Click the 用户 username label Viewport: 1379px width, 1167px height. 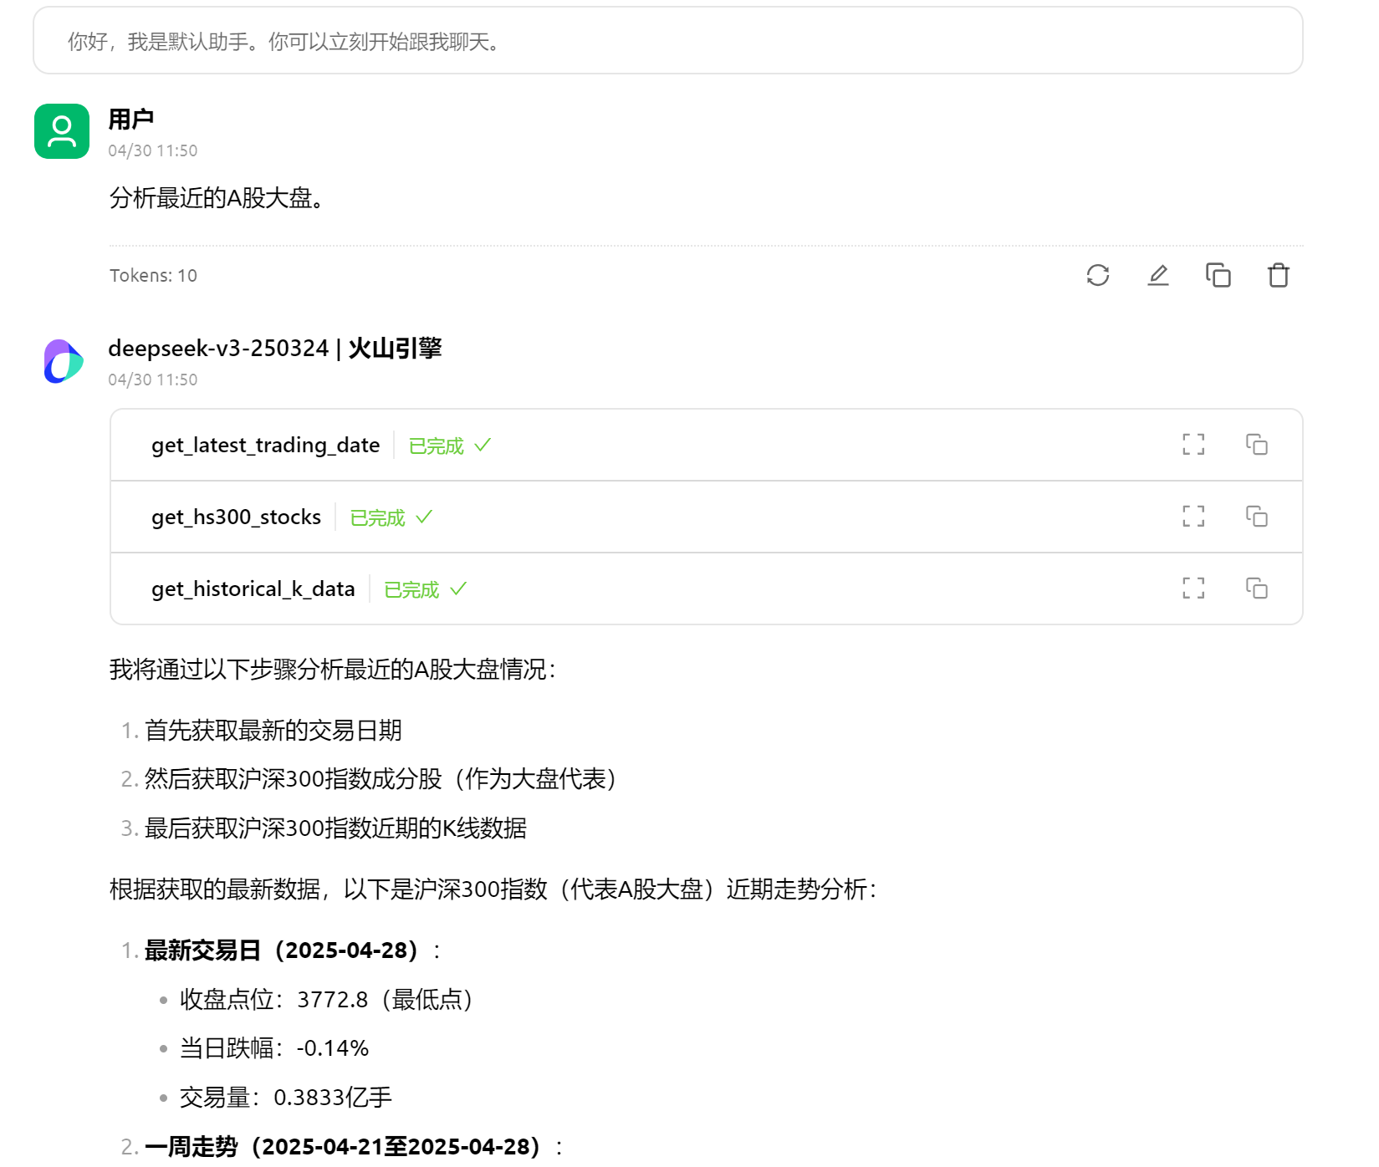(130, 119)
